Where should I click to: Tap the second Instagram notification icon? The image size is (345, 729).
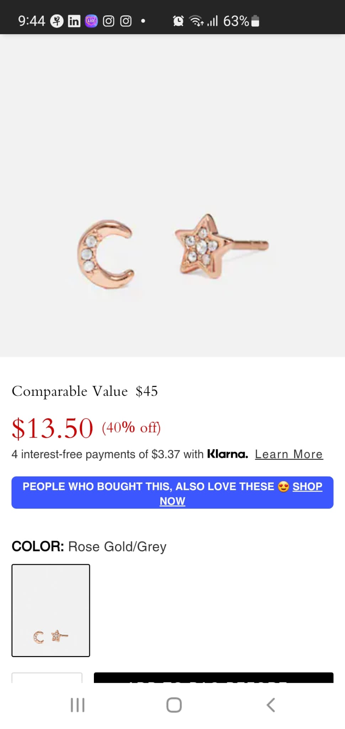click(x=126, y=21)
